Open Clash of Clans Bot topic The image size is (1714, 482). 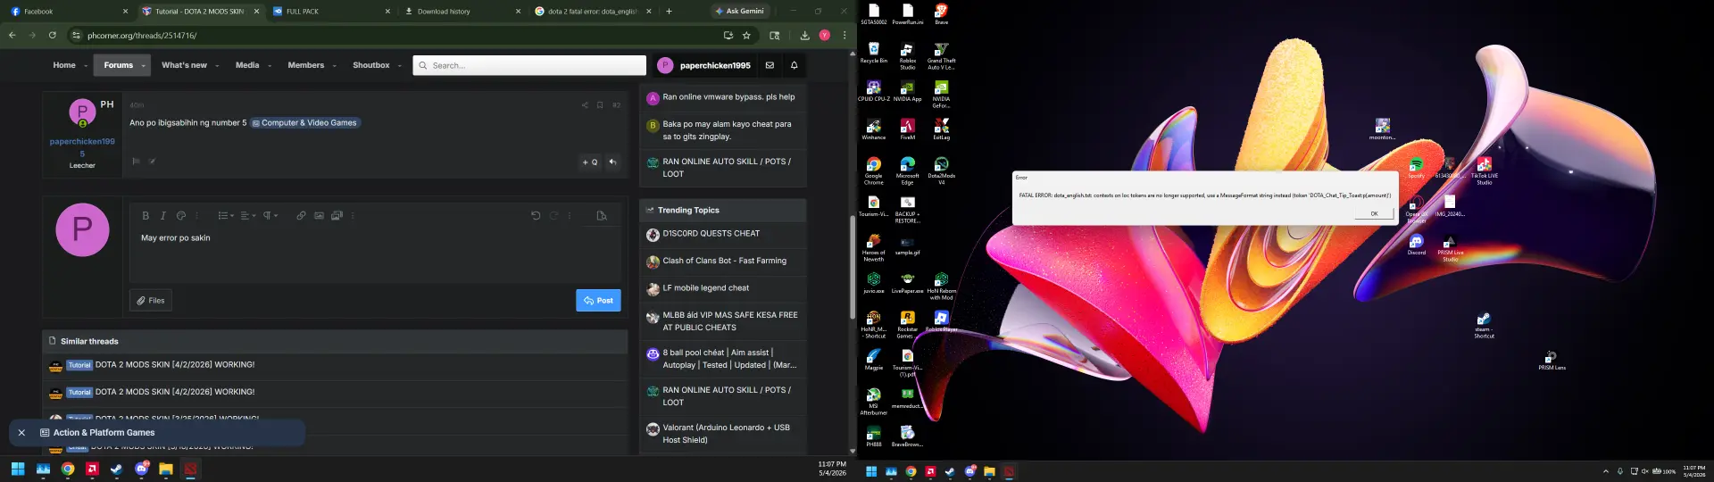click(x=725, y=261)
